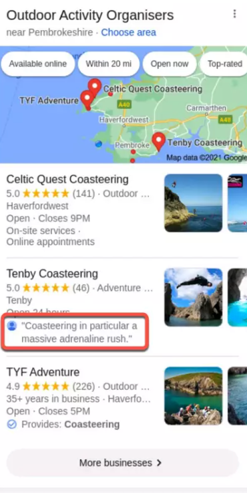Click the verified checkmark icon next to Provides
Viewport: 247px width, 493px height.
pos(11,425)
